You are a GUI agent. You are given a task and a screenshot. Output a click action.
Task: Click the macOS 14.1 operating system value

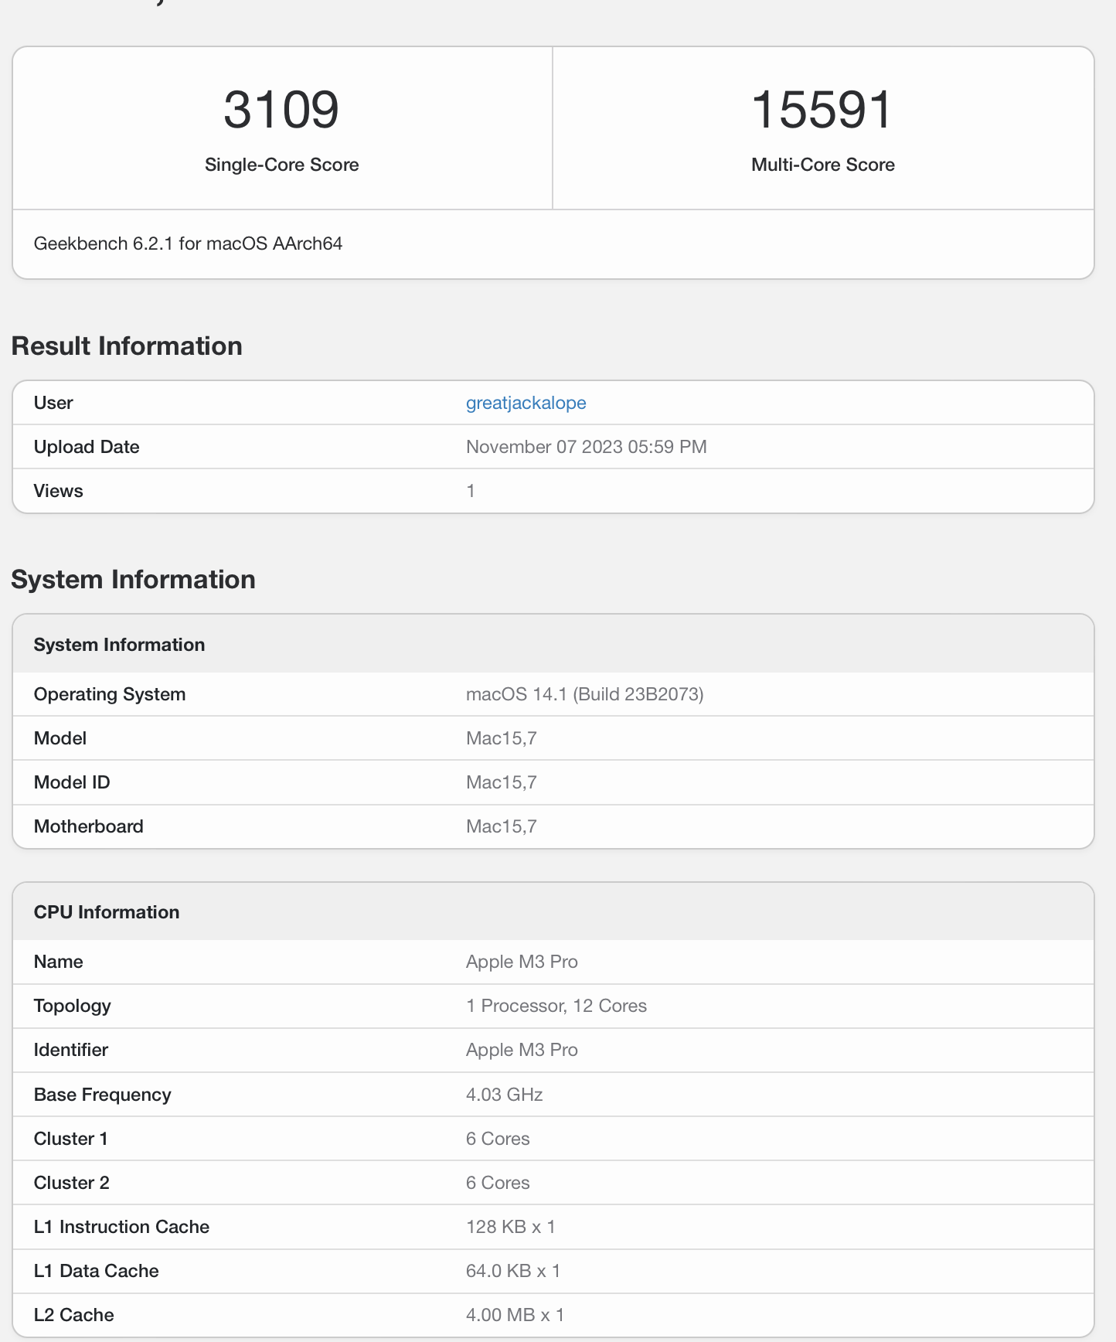584,694
